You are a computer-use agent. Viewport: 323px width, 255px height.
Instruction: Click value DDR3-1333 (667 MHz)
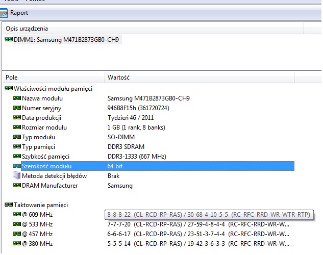coord(137,157)
